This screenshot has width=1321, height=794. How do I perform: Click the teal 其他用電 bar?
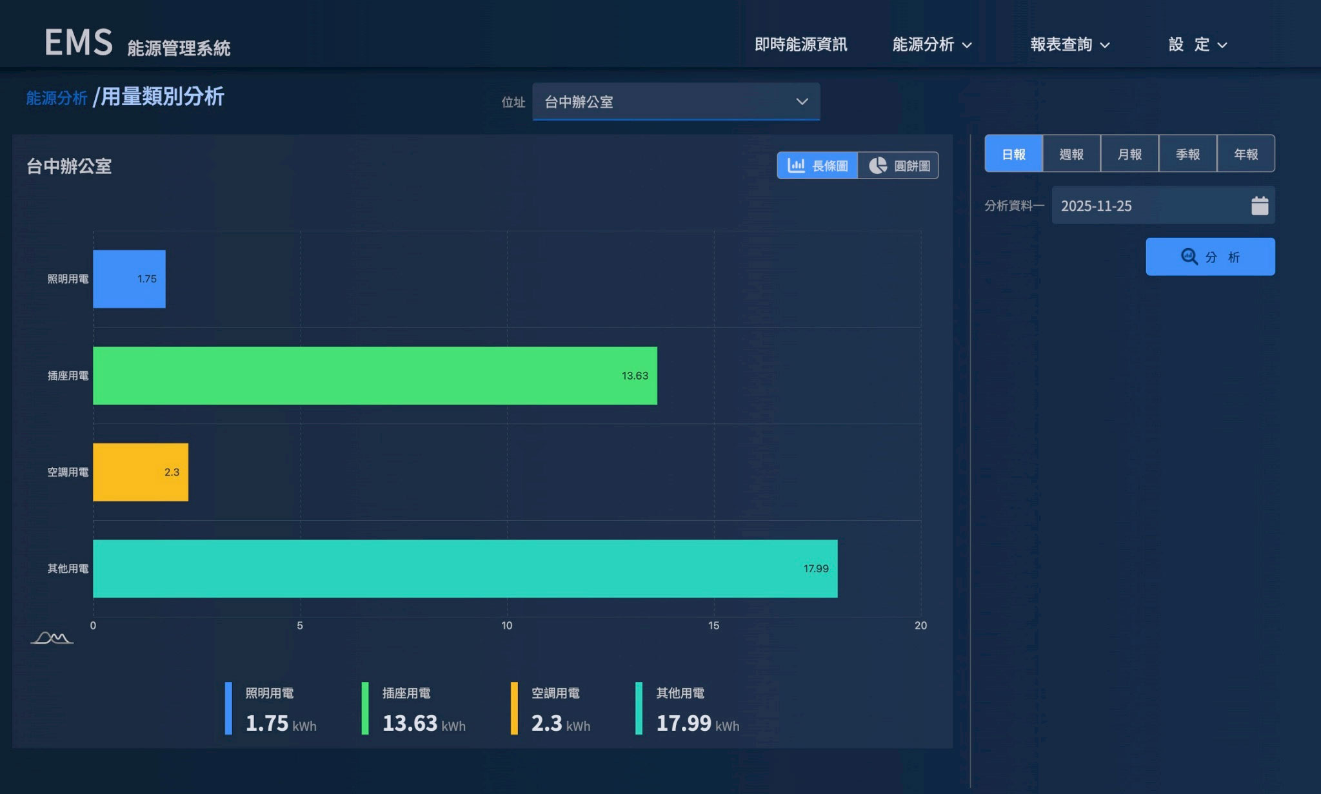click(464, 568)
